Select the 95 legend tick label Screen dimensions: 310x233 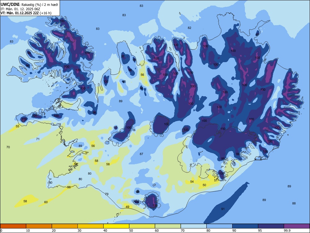point(260,231)
